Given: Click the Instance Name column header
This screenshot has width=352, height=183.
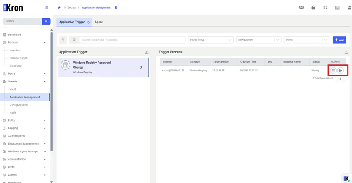Looking at the screenshot, I should click(292, 62).
